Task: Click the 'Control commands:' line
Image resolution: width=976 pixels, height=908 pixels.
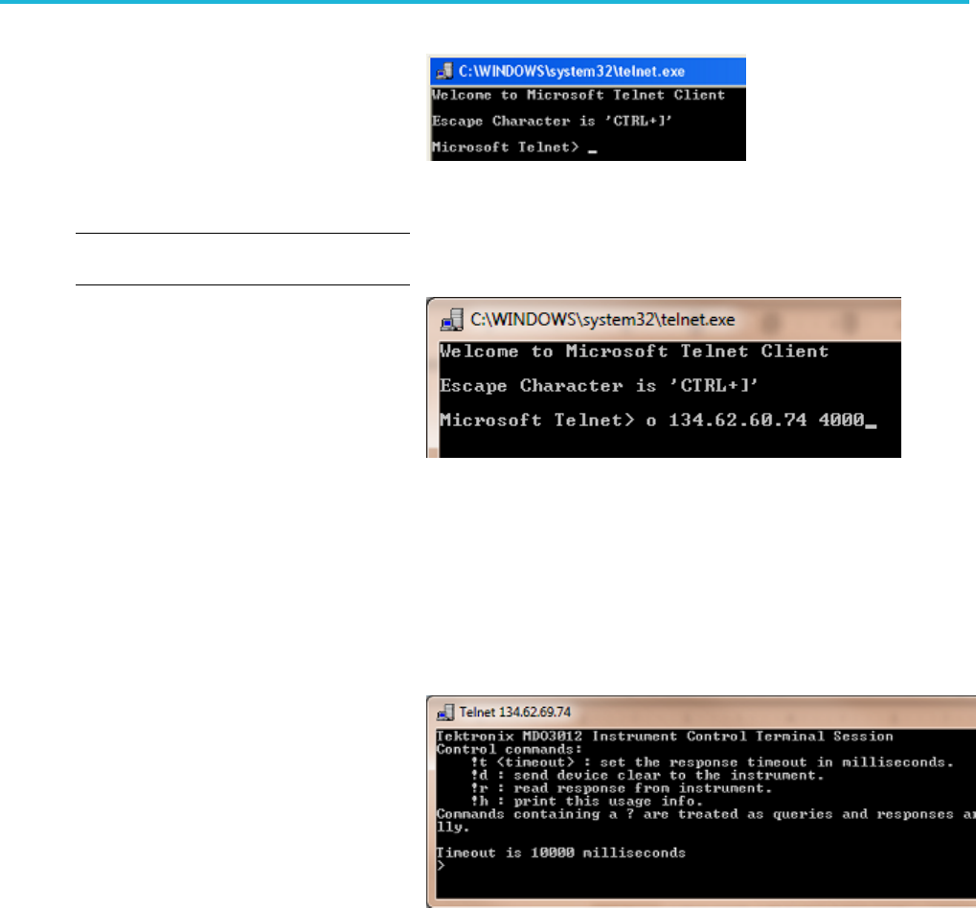Action: click(510, 749)
